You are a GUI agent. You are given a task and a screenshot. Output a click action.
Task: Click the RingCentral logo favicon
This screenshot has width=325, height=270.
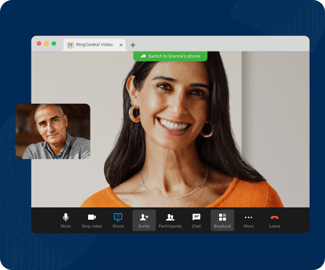click(x=70, y=45)
